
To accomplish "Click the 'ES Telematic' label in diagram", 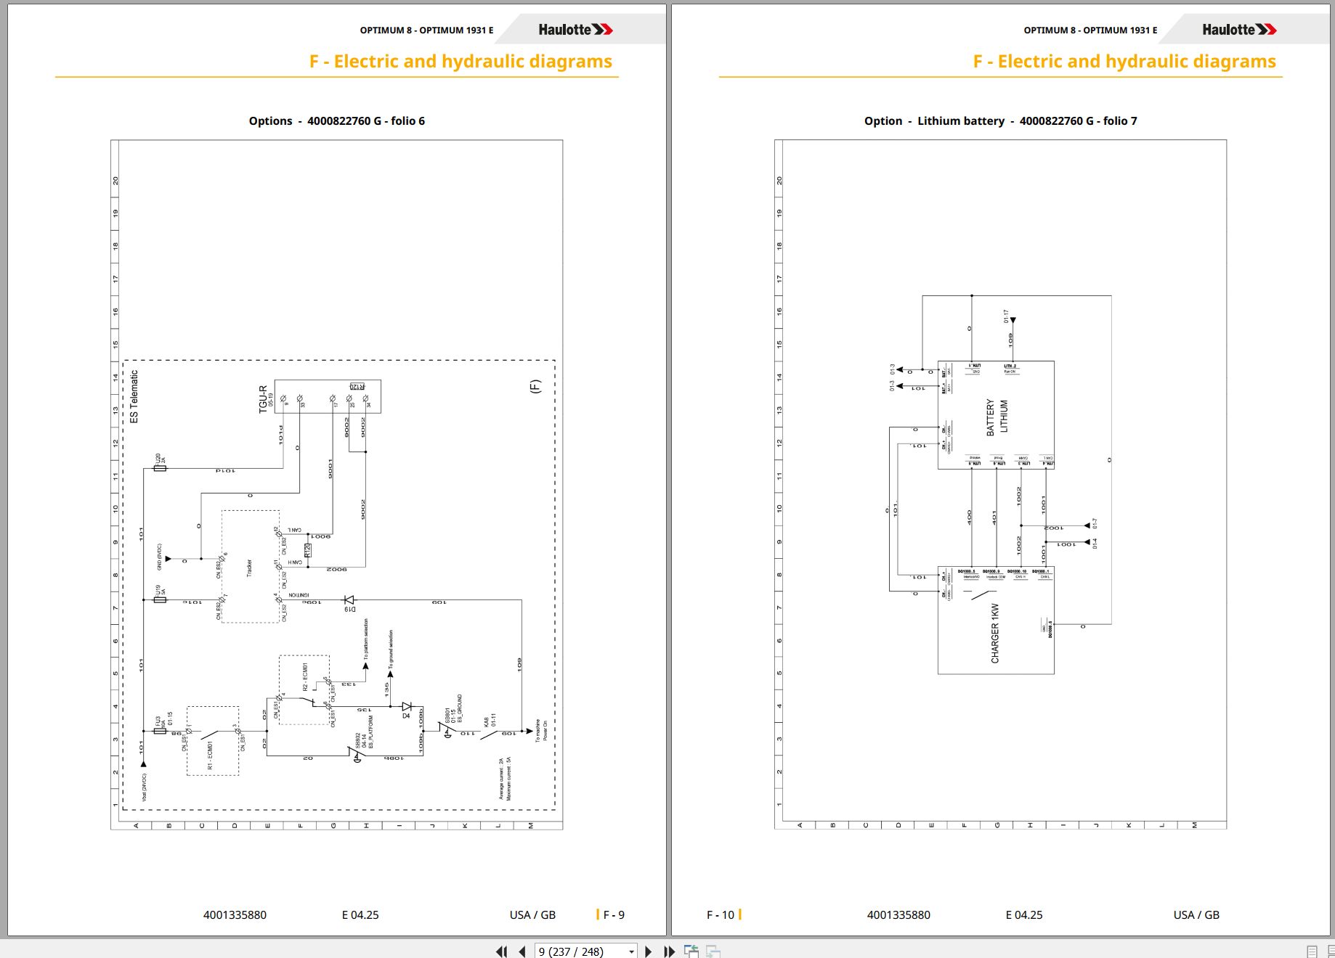I will tap(134, 397).
